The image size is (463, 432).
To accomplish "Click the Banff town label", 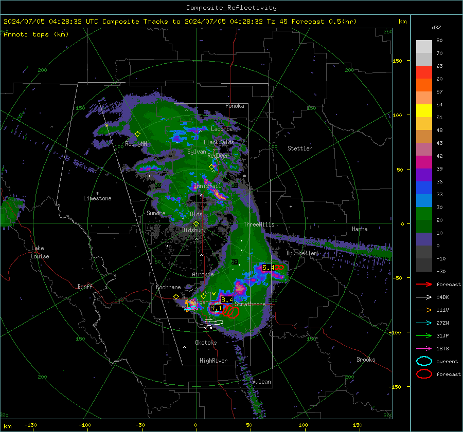I will pyautogui.click(x=85, y=286).
